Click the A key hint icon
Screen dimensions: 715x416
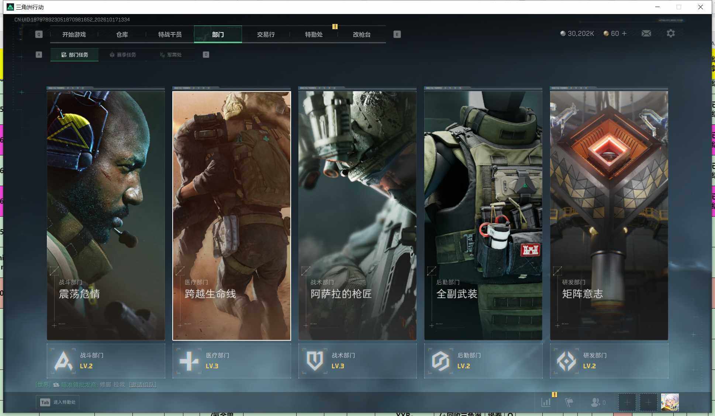(39, 55)
